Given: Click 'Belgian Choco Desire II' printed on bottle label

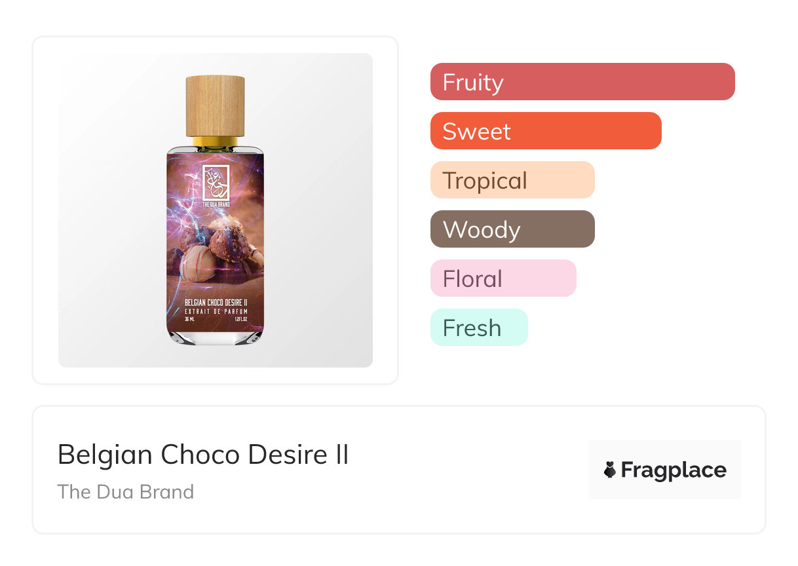Looking at the screenshot, I should [x=216, y=303].
